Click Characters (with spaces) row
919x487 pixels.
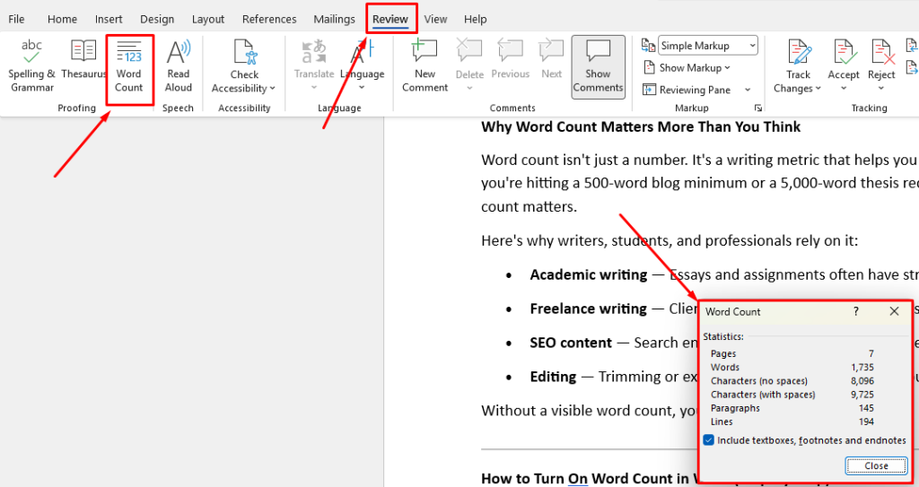tap(792, 395)
